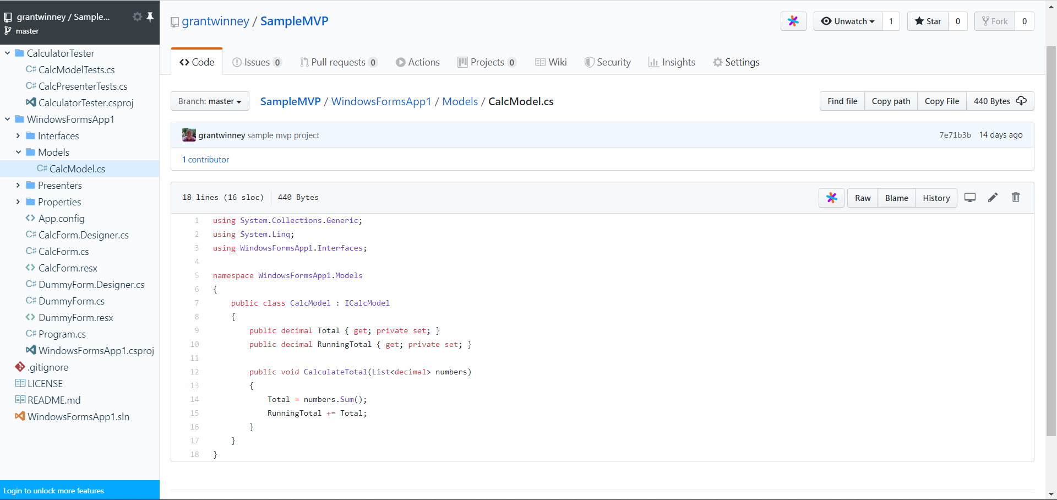Delete file using trash icon
This screenshot has height=500, width=1057.
pos(1016,198)
